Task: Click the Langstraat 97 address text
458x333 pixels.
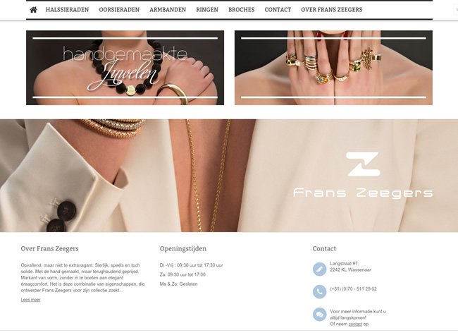Action: pyautogui.click(x=345, y=263)
